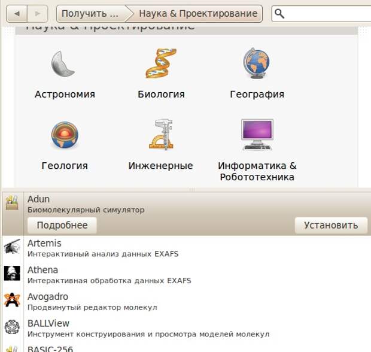
Task: Select the Adun title text
Action: click(x=38, y=199)
